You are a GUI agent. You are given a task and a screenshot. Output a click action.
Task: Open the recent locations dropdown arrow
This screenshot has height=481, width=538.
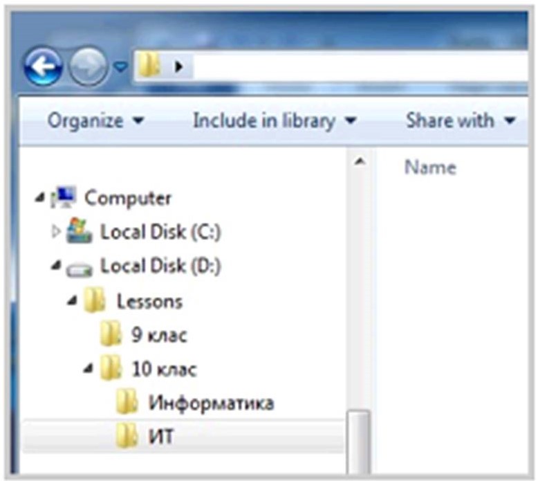120,68
